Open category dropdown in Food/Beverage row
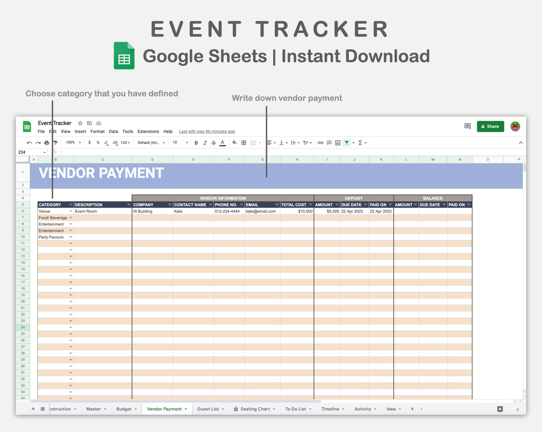 [x=71, y=217]
